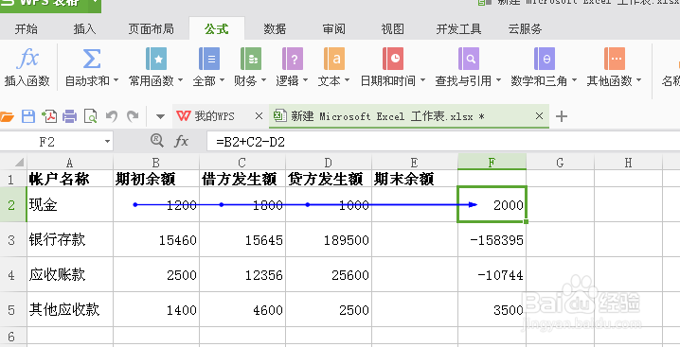Select column A header

pyautogui.click(x=70, y=163)
